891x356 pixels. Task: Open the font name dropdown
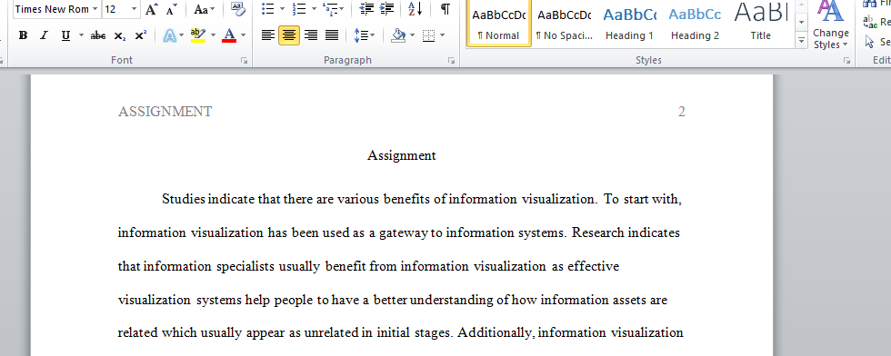(x=95, y=9)
